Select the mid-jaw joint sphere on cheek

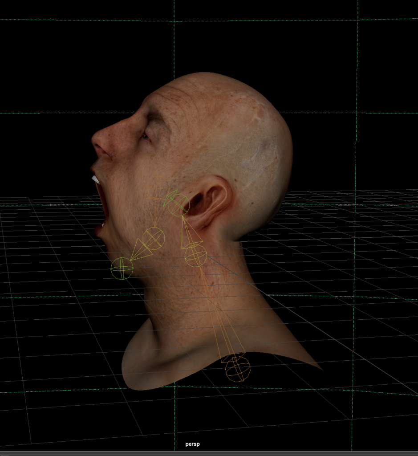(x=154, y=239)
